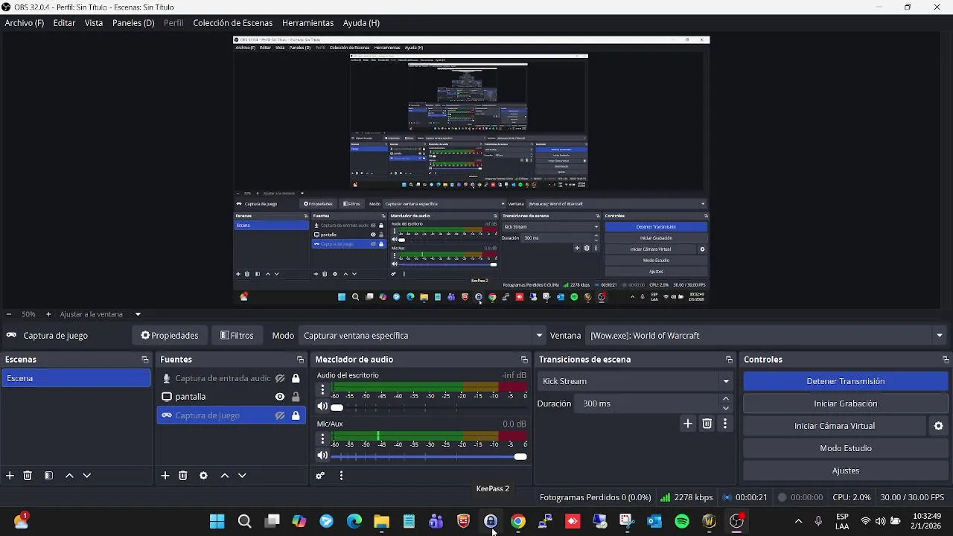
Task: Decrease transition duration stepper down
Action: point(726,408)
